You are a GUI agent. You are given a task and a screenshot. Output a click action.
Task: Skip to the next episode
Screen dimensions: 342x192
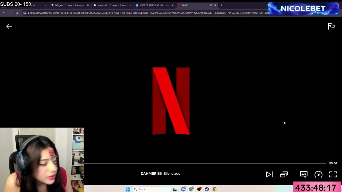(269, 174)
